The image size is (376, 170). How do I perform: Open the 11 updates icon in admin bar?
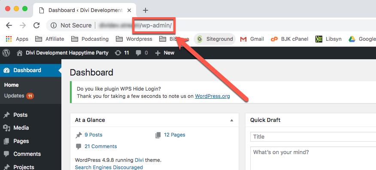pos(122,53)
